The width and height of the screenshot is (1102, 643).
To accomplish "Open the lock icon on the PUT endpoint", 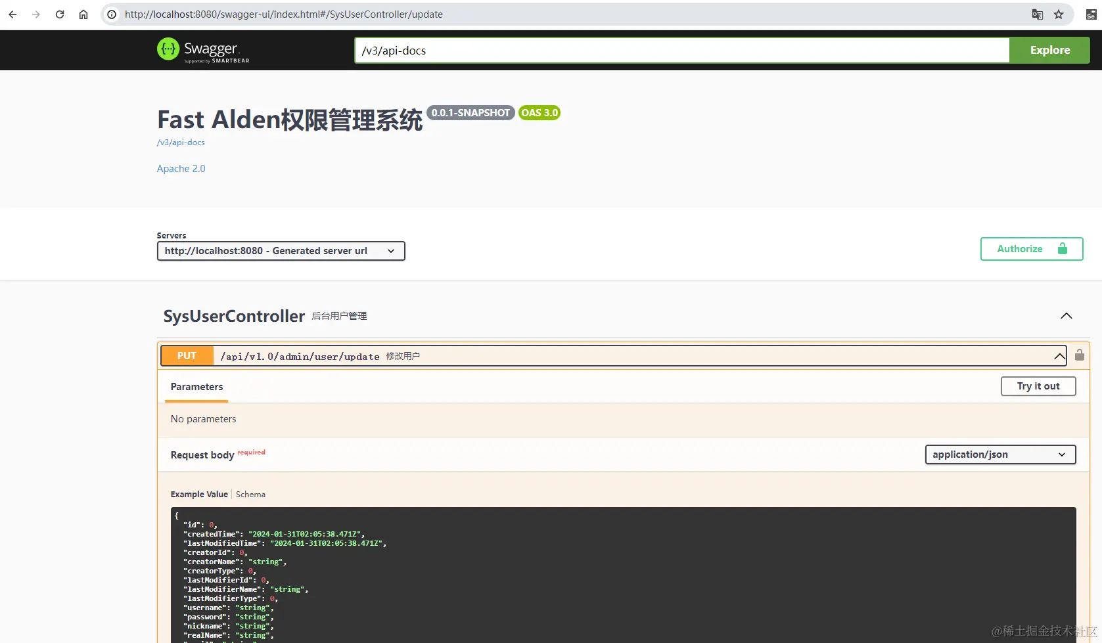I will point(1078,355).
